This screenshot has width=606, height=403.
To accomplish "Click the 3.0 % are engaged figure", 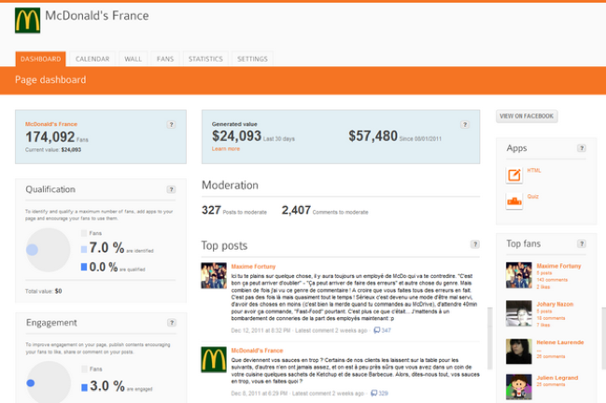I will 121,386.
